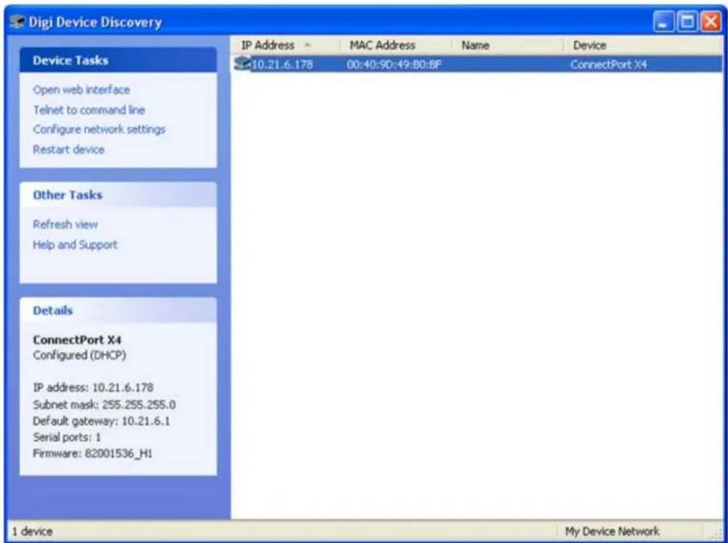Click Subnet mask: 255.255.255.0 text
This screenshot has height=543, width=728.
[x=104, y=405]
